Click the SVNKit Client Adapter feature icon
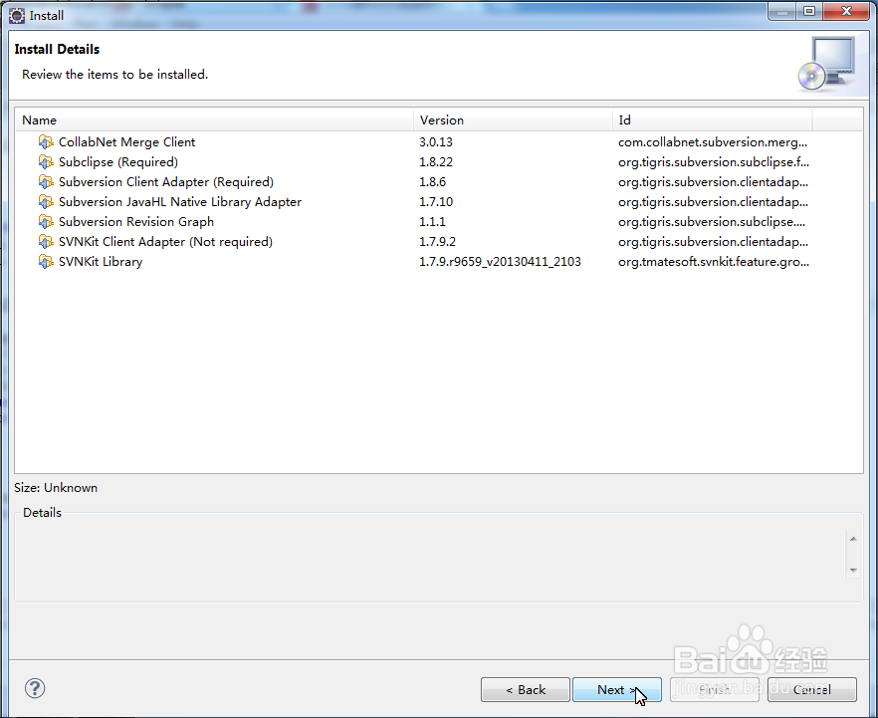 click(46, 242)
